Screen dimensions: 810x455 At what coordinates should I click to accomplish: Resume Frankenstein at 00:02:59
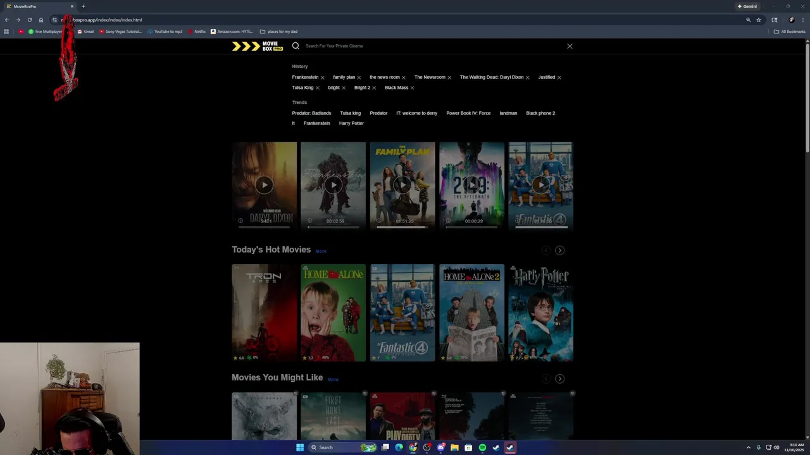pos(333,185)
